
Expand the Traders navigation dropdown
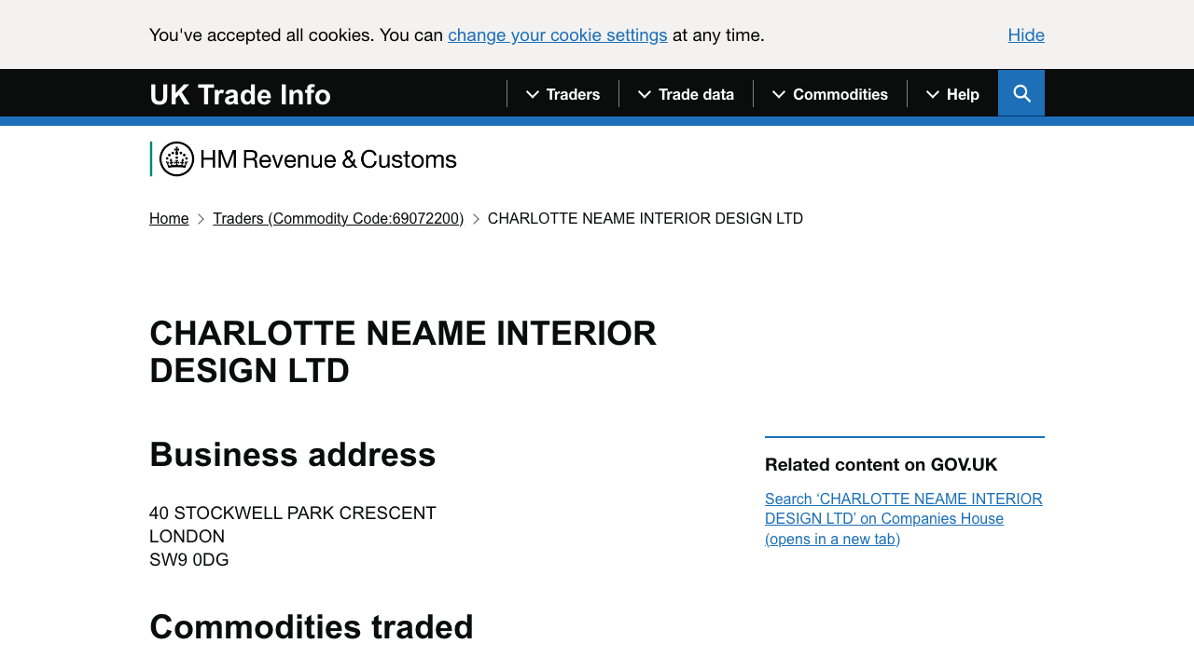click(563, 94)
